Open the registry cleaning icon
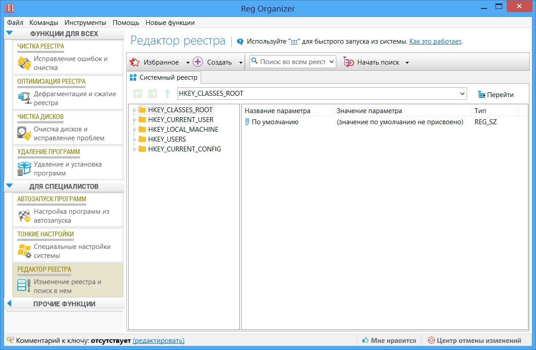 [24, 63]
